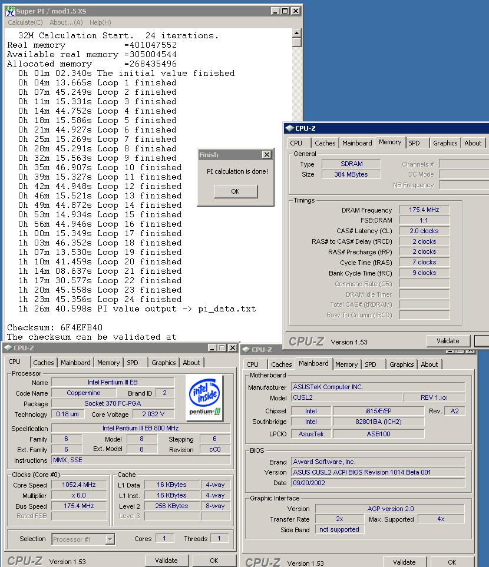This screenshot has height=567, width=489.
Task: Switch to Memory tab in CPU window
Action: click(x=108, y=363)
